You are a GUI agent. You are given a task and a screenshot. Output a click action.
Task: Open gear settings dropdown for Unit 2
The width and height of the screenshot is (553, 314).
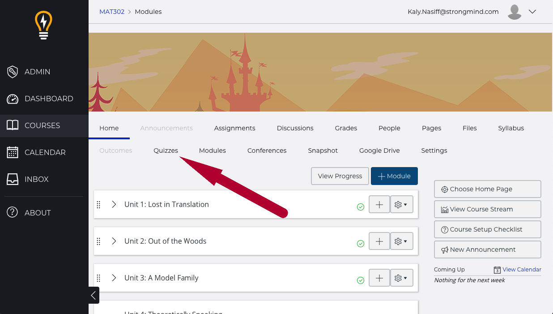(401, 241)
